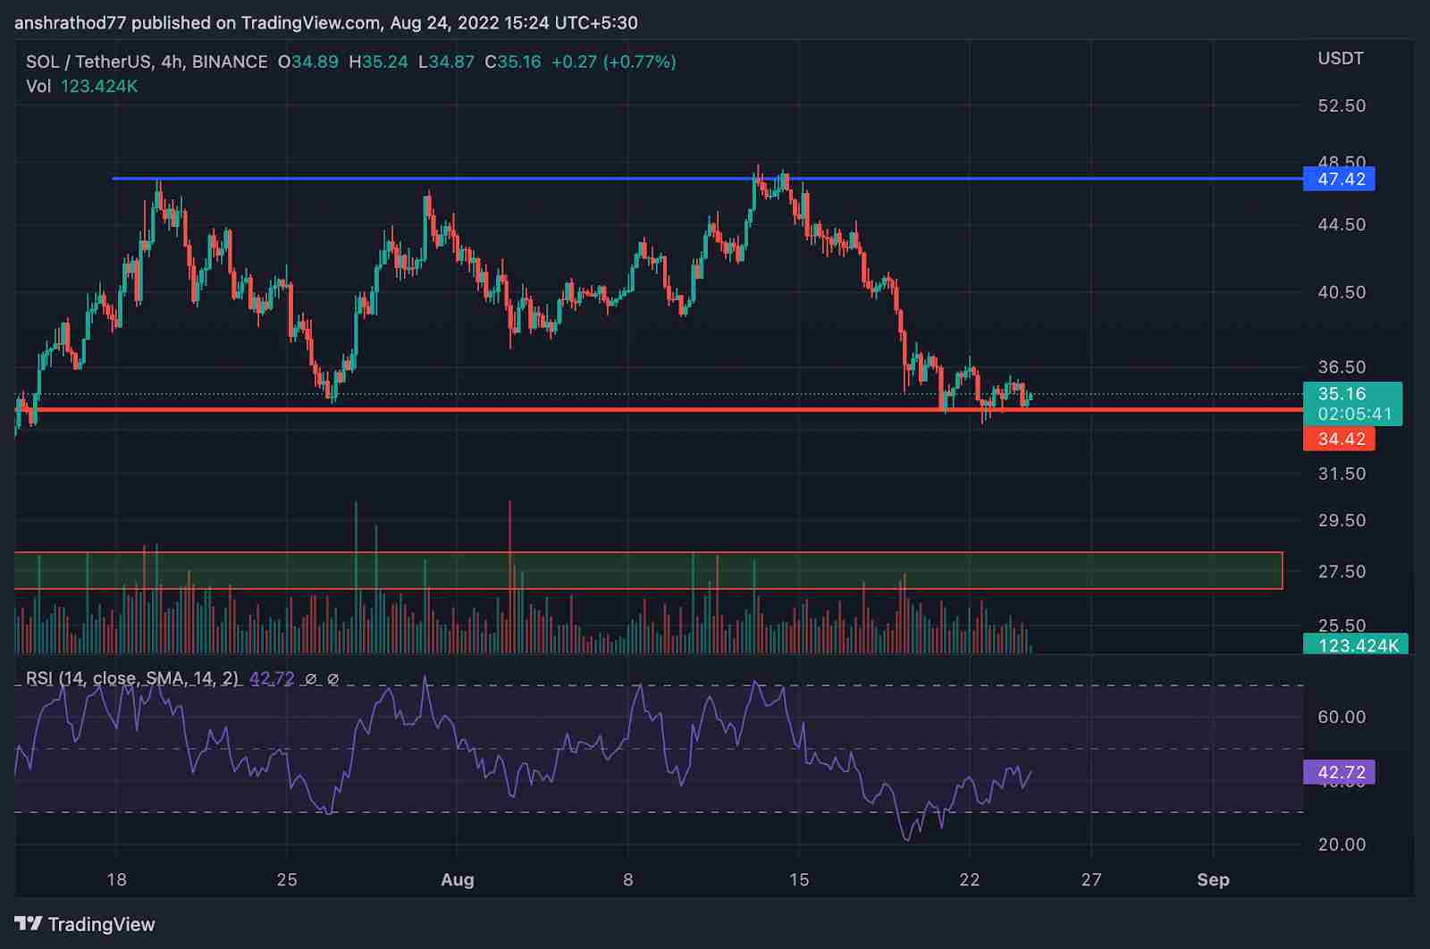Click the 15 date label on time axis
This screenshot has height=949, width=1430.
tap(799, 879)
